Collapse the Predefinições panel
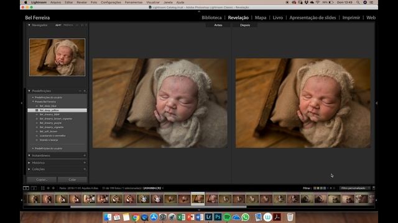This screenshot has height=223, width=398. pos(29,91)
